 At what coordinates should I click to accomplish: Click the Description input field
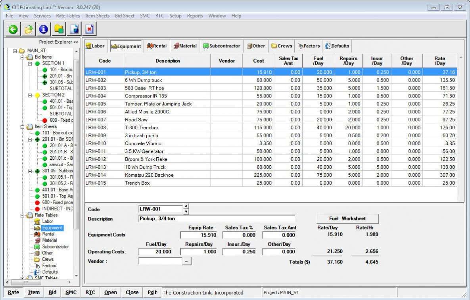coord(217,219)
